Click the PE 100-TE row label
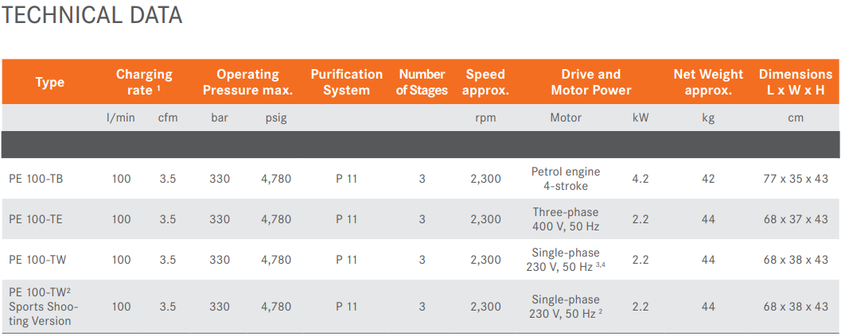Viewport: 841px width, 336px height. coord(36,219)
